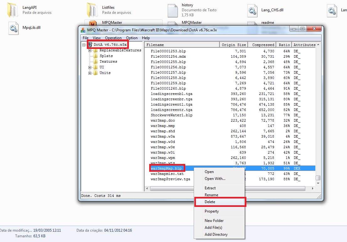Select the LangAPI folder icon in Explorer
This screenshot has height=242, width=347.
tap(13, 10)
